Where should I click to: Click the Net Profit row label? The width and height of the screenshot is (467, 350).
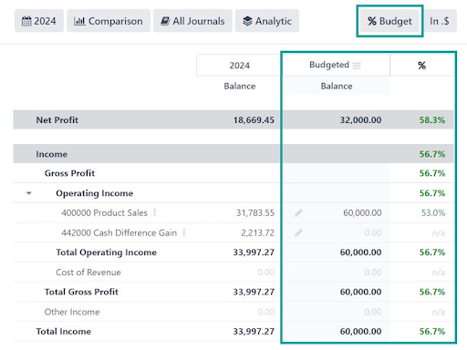[57, 120]
